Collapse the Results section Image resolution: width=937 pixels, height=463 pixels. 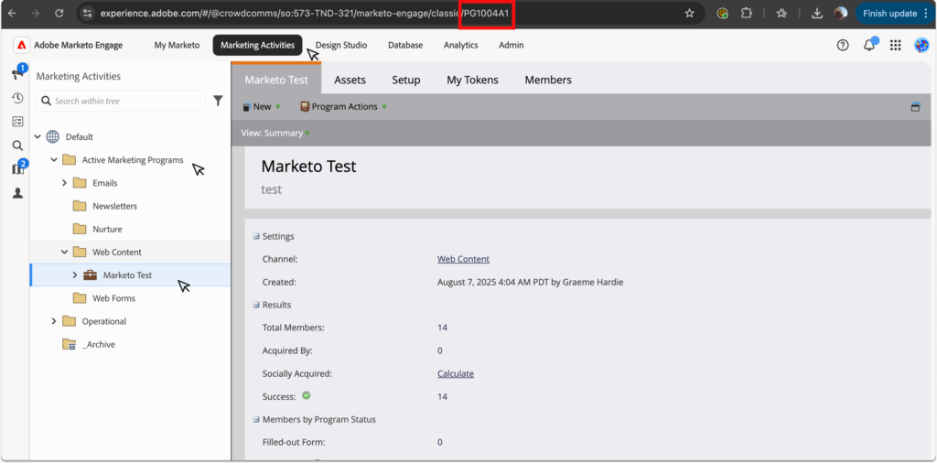pos(256,305)
